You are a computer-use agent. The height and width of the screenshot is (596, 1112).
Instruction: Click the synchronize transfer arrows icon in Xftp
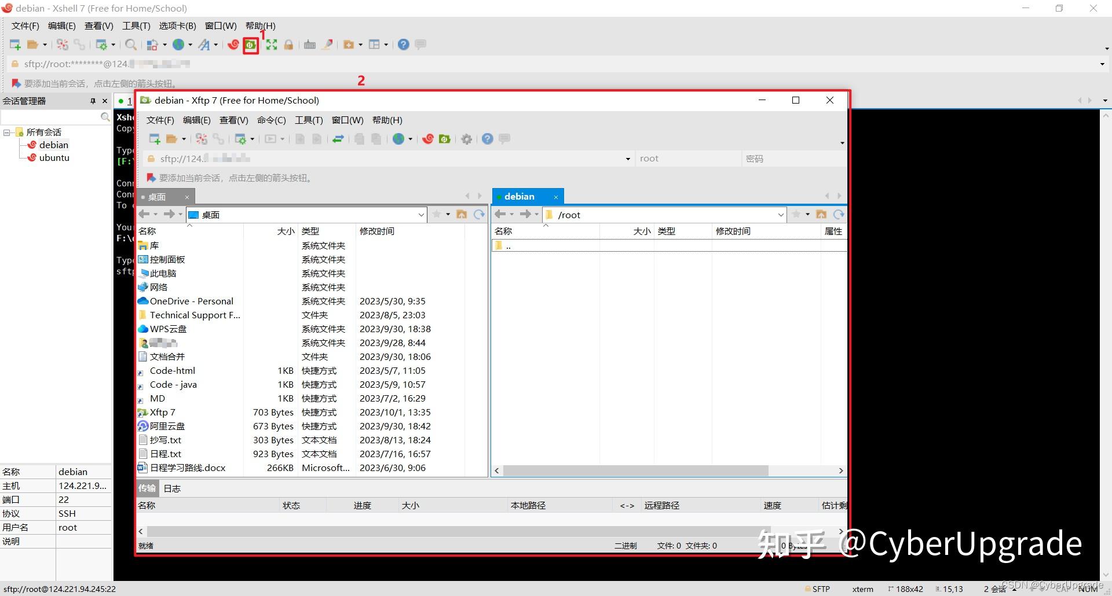(x=339, y=139)
